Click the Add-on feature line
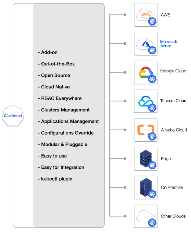 point(47,52)
